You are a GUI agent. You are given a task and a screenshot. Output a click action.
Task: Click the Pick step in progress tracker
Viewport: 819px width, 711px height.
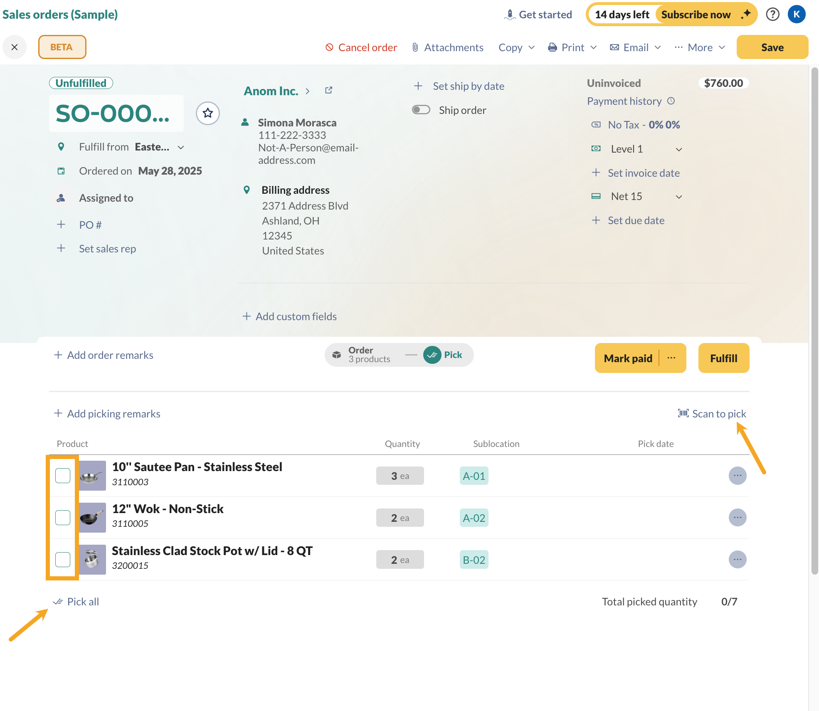443,355
